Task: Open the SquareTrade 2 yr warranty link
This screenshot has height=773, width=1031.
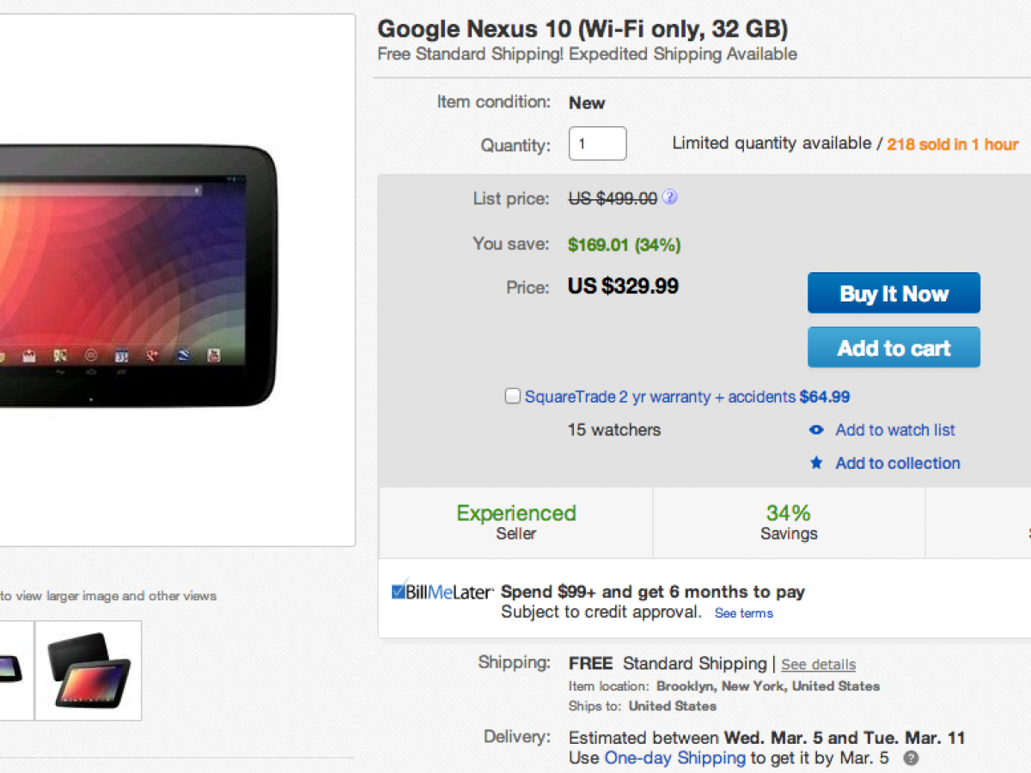Action: point(660,397)
